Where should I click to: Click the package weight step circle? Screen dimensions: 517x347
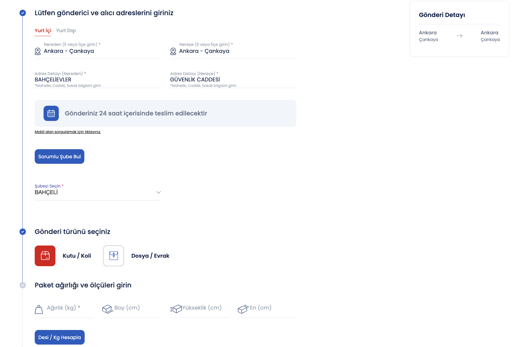pyautogui.click(x=23, y=285)
